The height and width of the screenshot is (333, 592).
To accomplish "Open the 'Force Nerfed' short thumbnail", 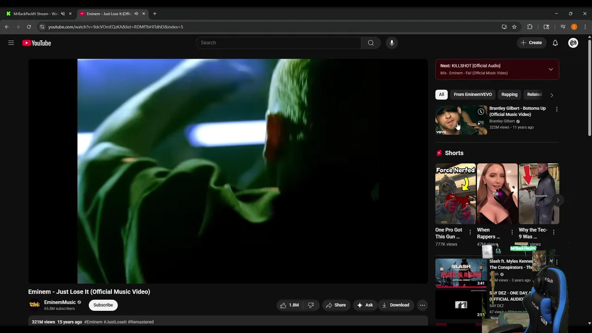I will point(456,194).
